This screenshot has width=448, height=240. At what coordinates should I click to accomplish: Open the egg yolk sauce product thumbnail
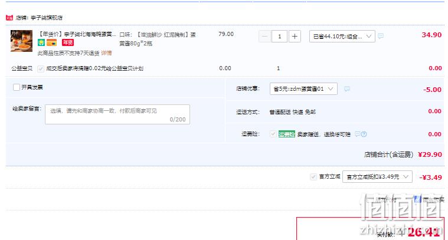[x=21, y=41]
